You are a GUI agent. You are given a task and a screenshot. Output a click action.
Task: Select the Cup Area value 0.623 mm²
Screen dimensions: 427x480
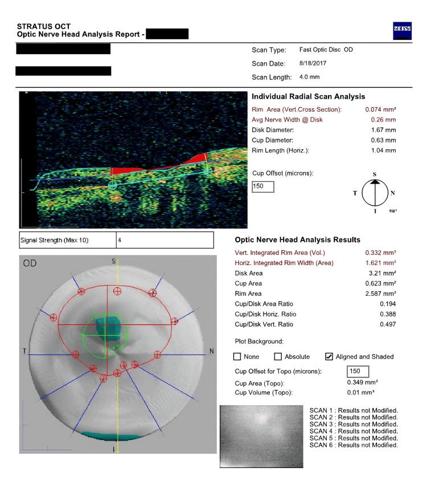point(380,283)
